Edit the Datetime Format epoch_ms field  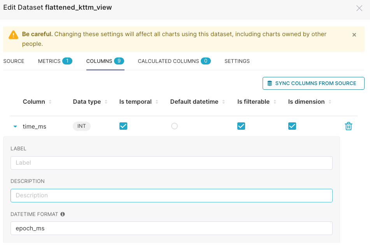[172, 228]
